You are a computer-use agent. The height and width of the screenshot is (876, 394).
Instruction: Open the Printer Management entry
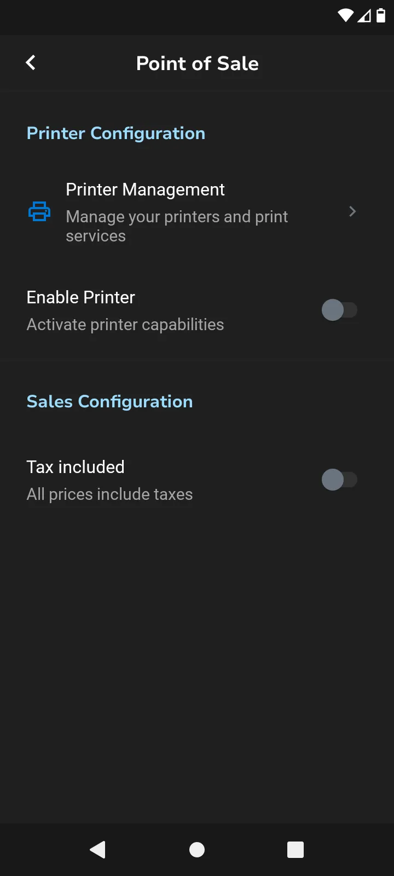(x=145, y=189)
